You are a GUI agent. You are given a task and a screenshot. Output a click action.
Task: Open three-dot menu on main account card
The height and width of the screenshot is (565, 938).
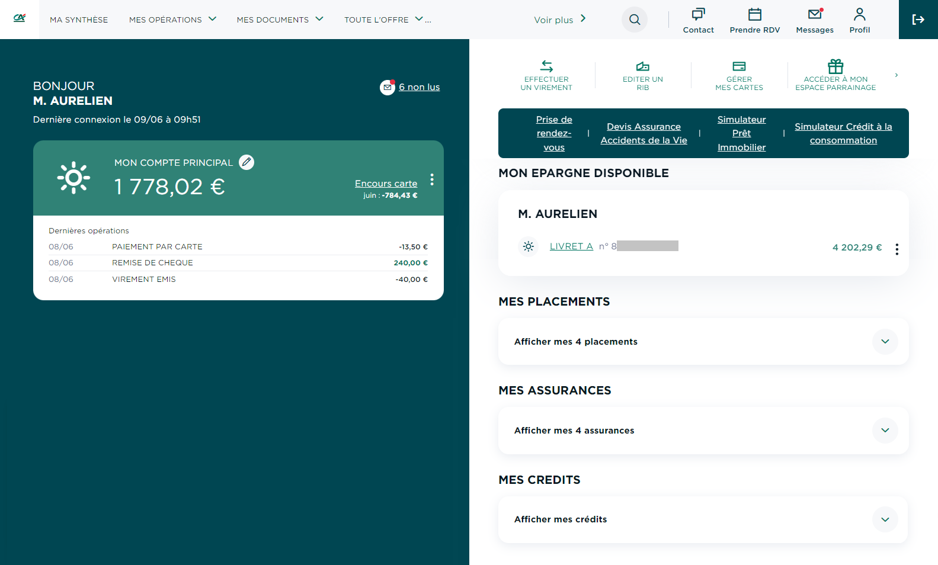pos(432,179)
